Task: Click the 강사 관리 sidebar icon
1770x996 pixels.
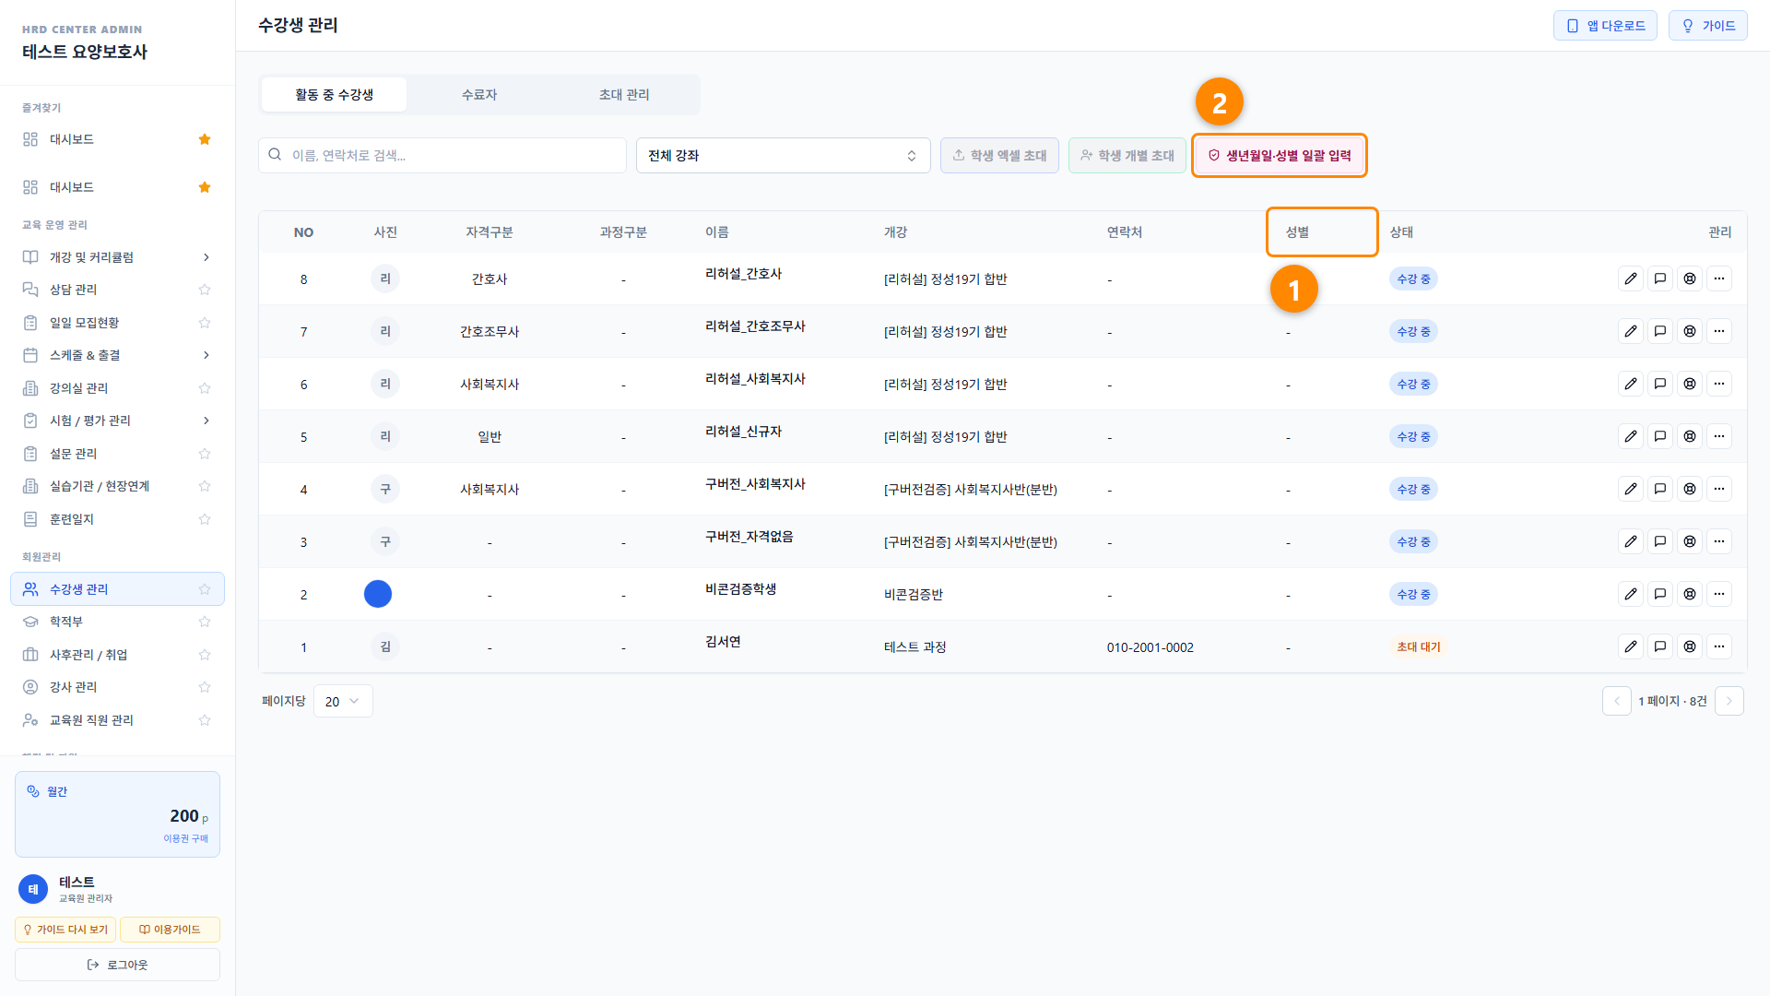Action: 30,687
